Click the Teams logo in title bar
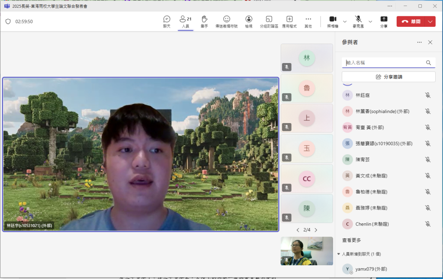Image resolution: width=443 pixels, height=279 pixels. click(7, 6)
